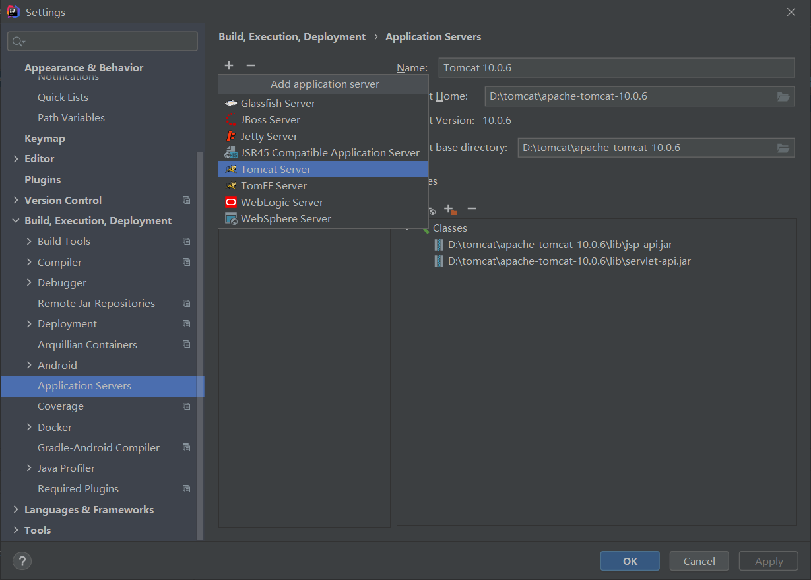Click the Apply button
The width and height of the screenshot is (811, 580).
[769, 561]
